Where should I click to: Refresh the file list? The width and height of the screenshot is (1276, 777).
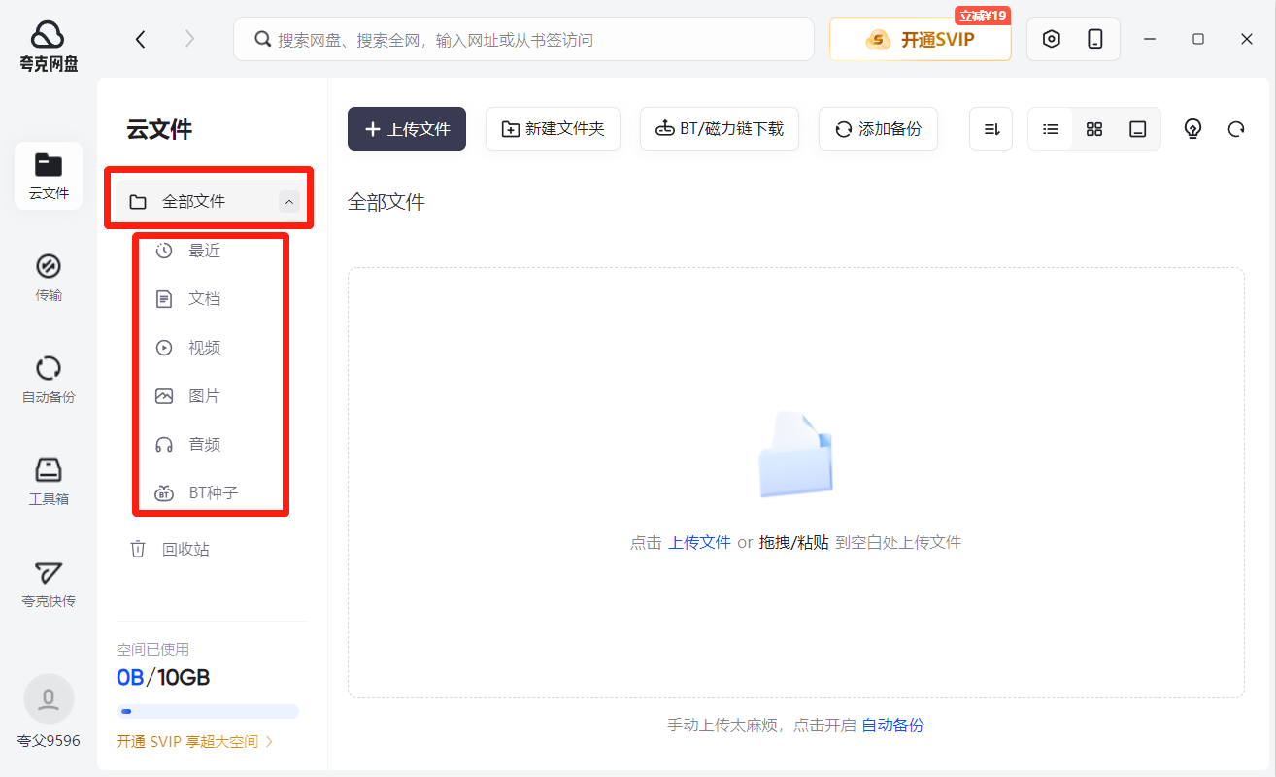point(1236,129)
